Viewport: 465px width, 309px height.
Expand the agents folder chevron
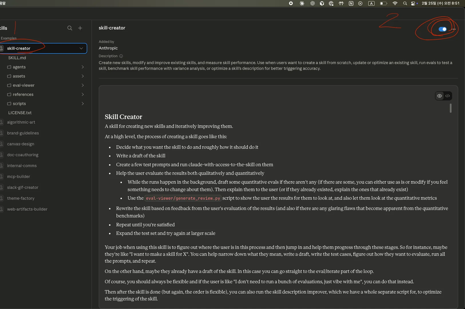pyautogui.click(x=83, y=67)
